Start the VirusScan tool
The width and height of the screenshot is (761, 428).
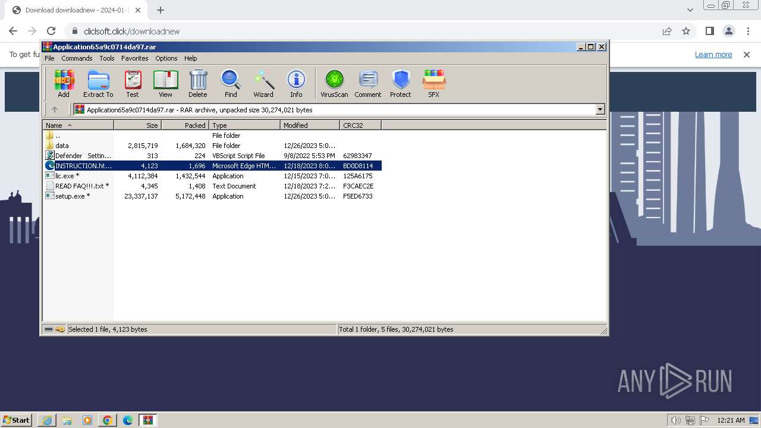tap(334, 83)
